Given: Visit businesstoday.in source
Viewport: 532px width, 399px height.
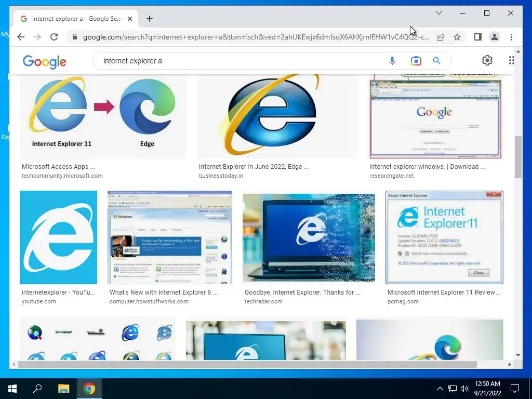Looking at the screenshot, I should 221,176.
